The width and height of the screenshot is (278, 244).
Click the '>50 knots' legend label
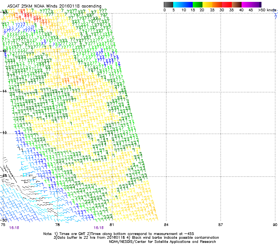point(267,10)
